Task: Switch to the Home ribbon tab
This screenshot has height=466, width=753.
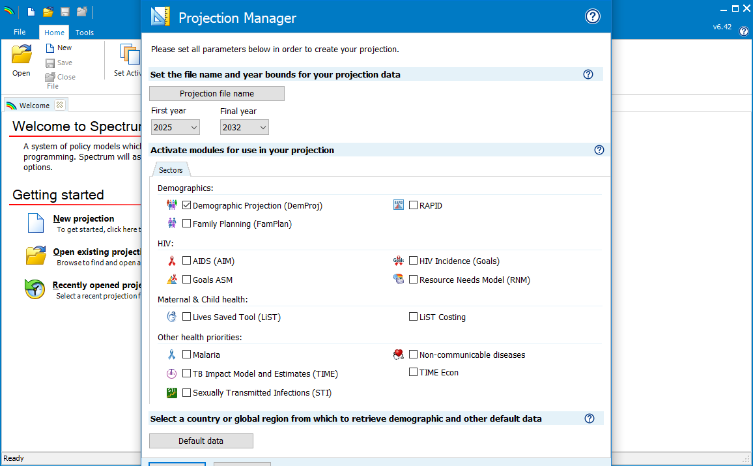Action: point(54,32)
